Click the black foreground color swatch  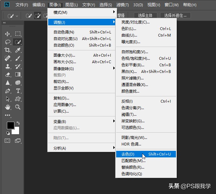click(x=10, y=125)
